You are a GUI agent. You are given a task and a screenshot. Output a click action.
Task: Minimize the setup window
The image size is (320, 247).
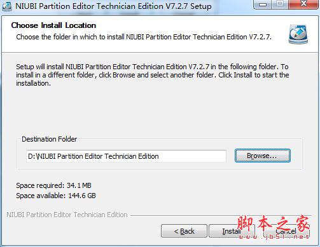click(x=263, y=4)
